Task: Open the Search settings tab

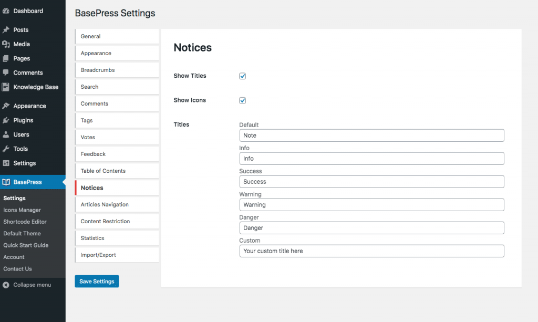Action: 117,87
